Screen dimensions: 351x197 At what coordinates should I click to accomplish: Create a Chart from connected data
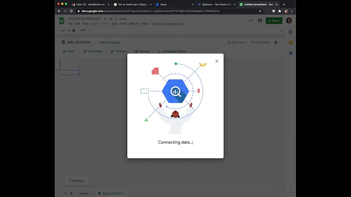click(x=69, y=51)
